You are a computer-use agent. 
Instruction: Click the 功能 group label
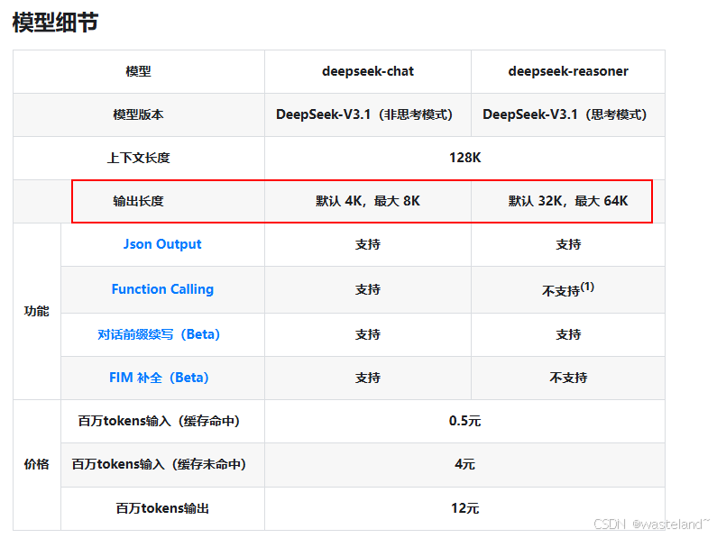tap(37, 311)
